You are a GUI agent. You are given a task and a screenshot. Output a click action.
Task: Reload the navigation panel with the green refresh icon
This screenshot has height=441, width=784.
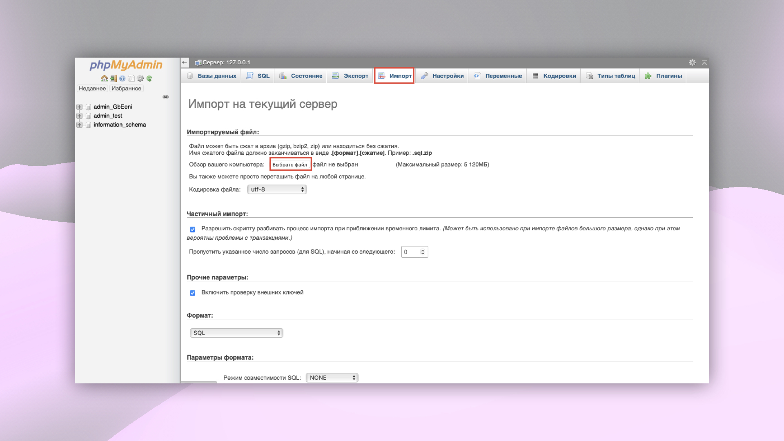click(x=149, y=78)
